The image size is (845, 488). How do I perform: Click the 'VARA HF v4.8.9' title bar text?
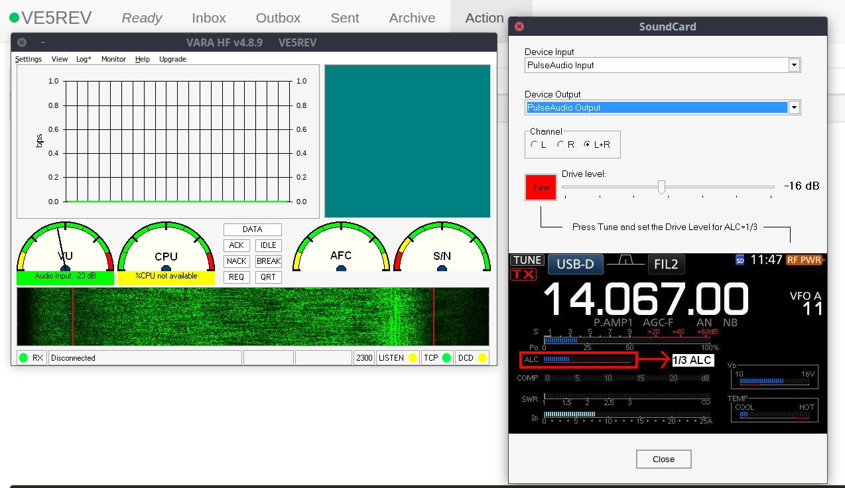tap(224, 42)
